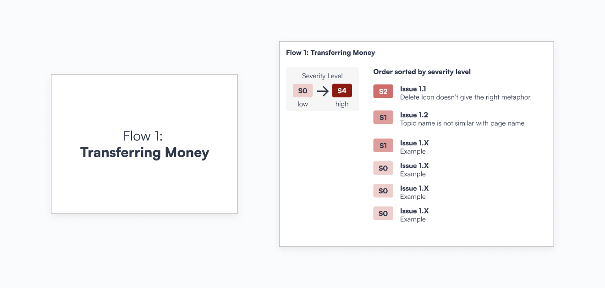The image size is (605, 288).
Task: Click the arrow icon in the severity legend
Action: coord(323,91)
